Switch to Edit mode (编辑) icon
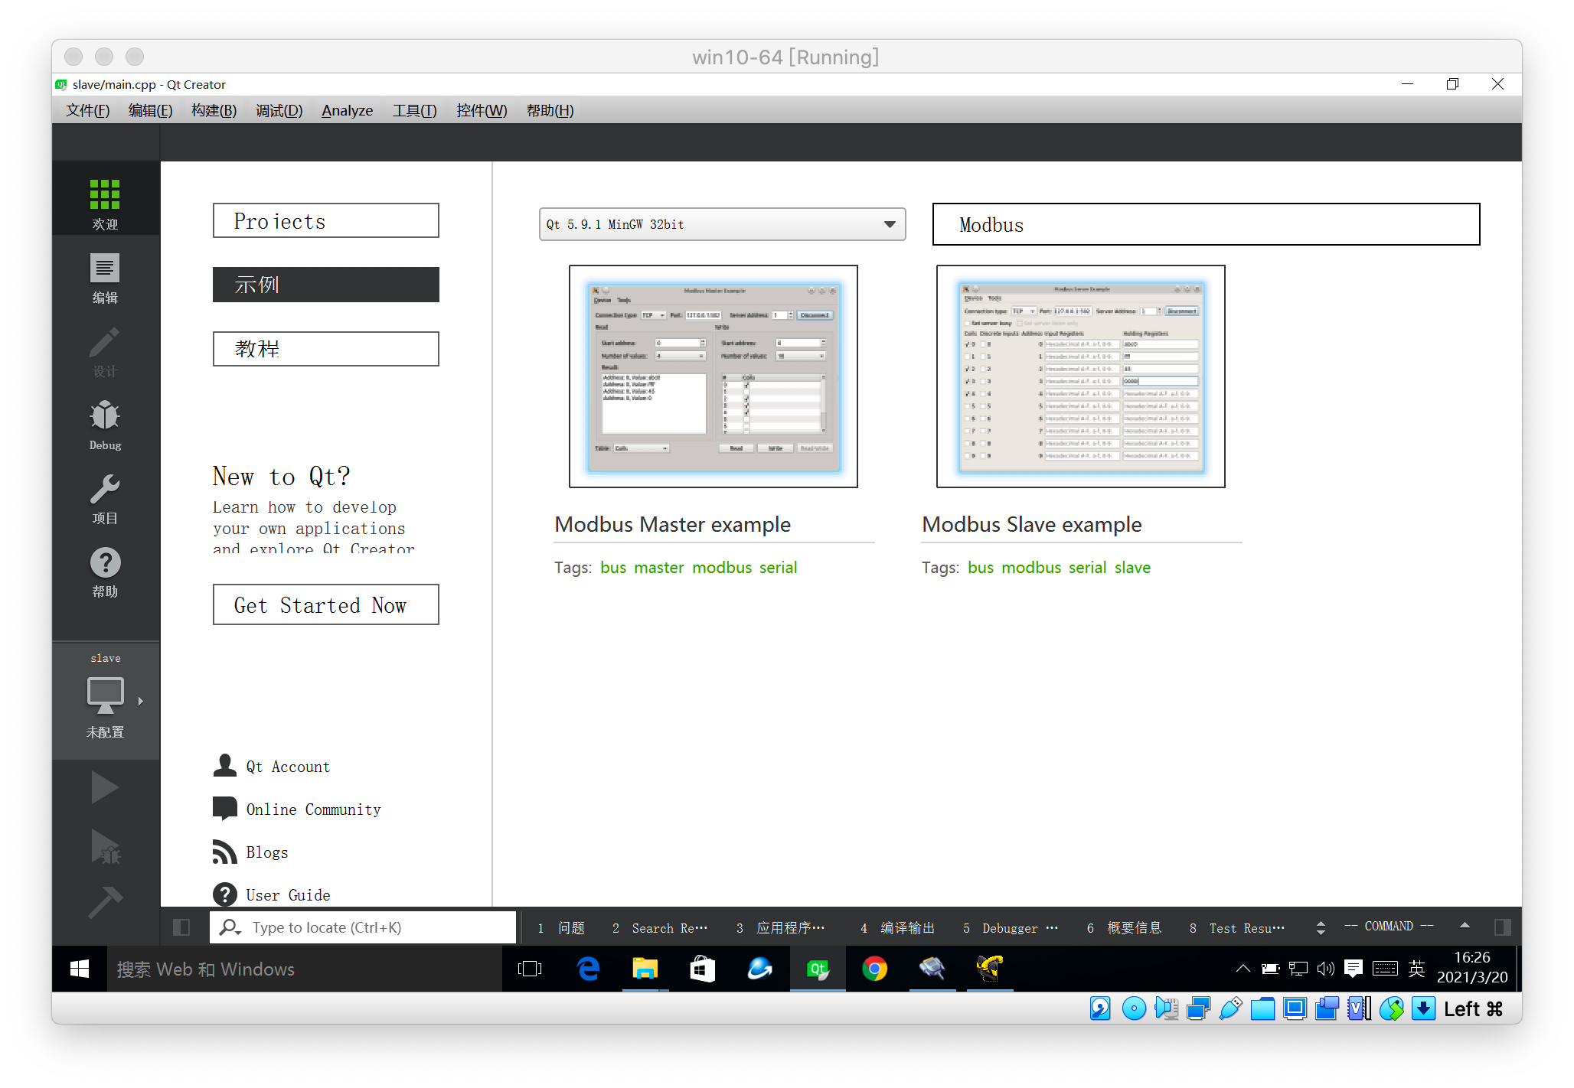 [105, 269]
